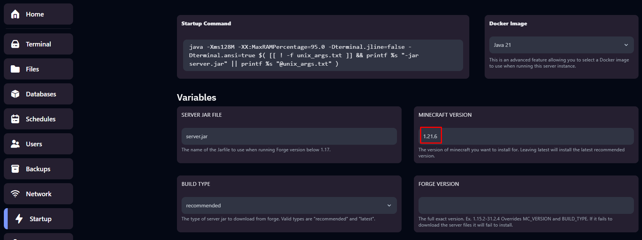Open the Databases section

coord(41,94)
